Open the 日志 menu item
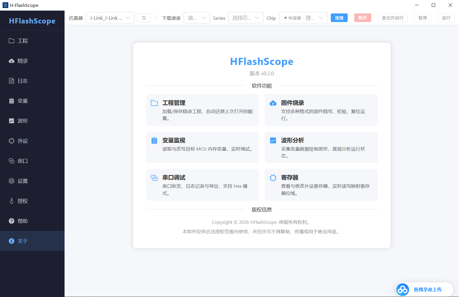Image resolution: width=459 pixels, height=297 pixels. [32, 81]
